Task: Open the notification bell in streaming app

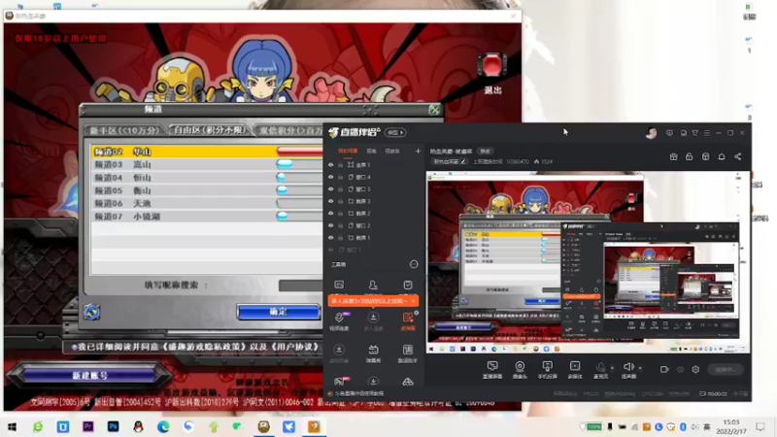Action: (x=722, y=156)
